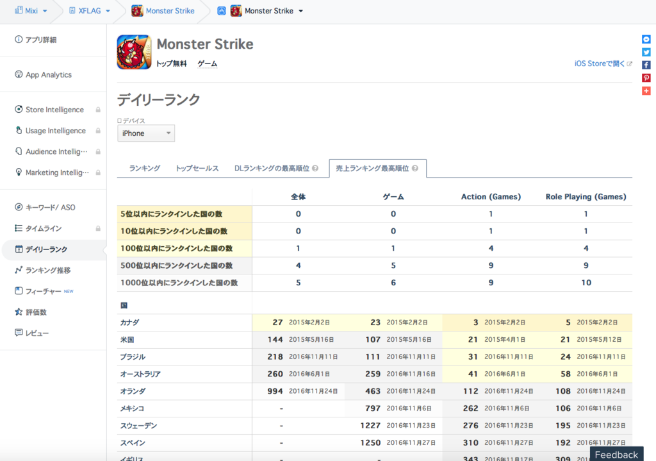Click the メキシコ country row label
Screen dimensions: 656x461
coord(132,408)
